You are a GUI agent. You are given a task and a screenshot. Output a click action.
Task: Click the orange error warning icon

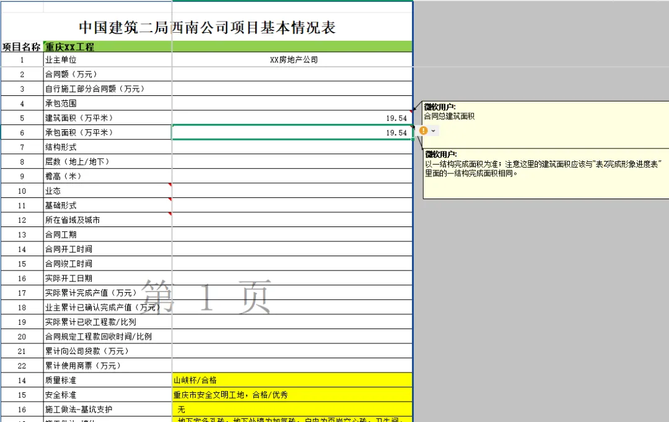point(423,131)
